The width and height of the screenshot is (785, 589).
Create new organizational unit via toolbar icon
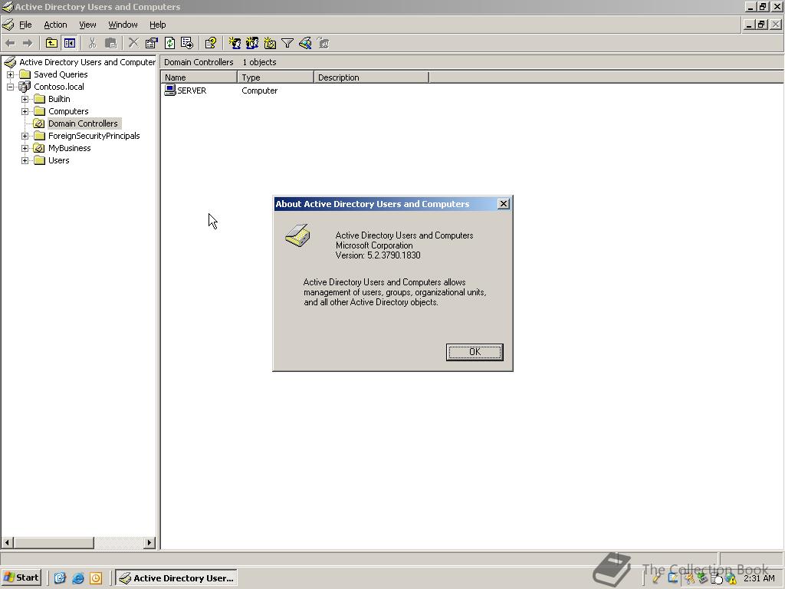click(x=270, y=44)
